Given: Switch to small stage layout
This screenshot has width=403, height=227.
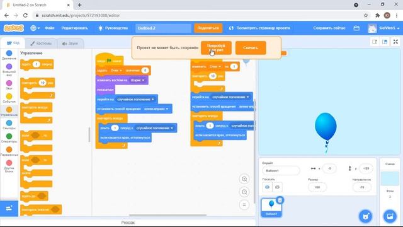Looking at the screenshot, I should (x=375, y=42).
